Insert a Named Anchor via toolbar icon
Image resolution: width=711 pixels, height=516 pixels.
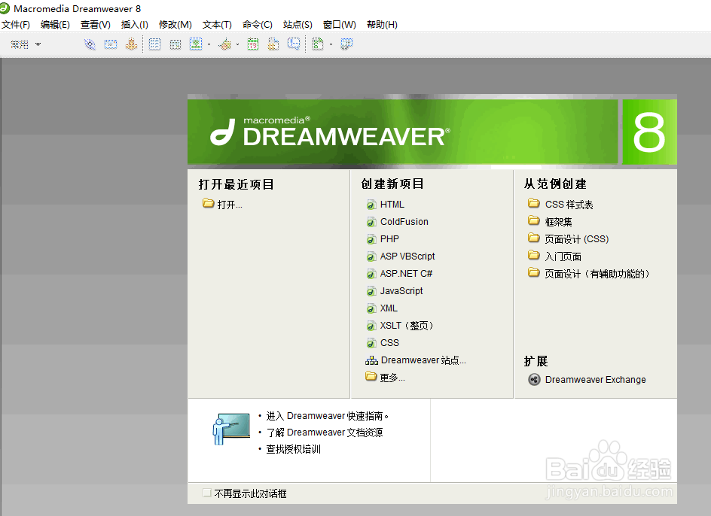(132, 44)
